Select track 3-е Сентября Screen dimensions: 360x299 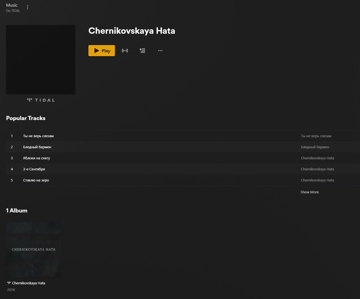click(x=34, y=169)
